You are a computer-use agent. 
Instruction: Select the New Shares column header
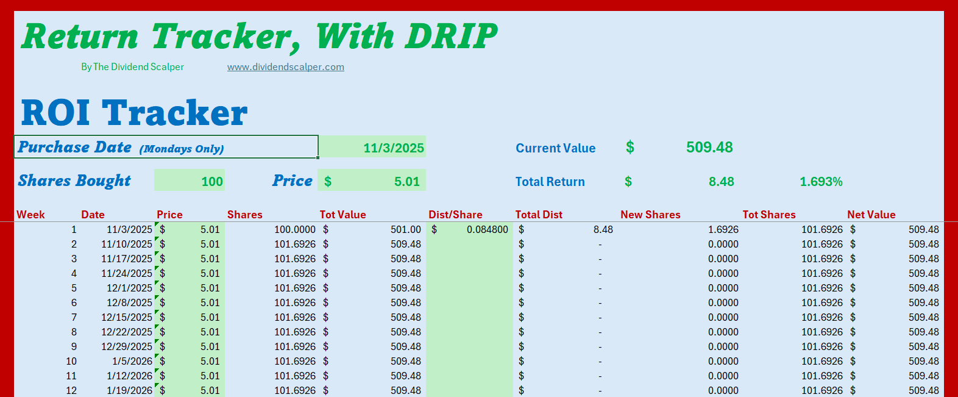650,215
